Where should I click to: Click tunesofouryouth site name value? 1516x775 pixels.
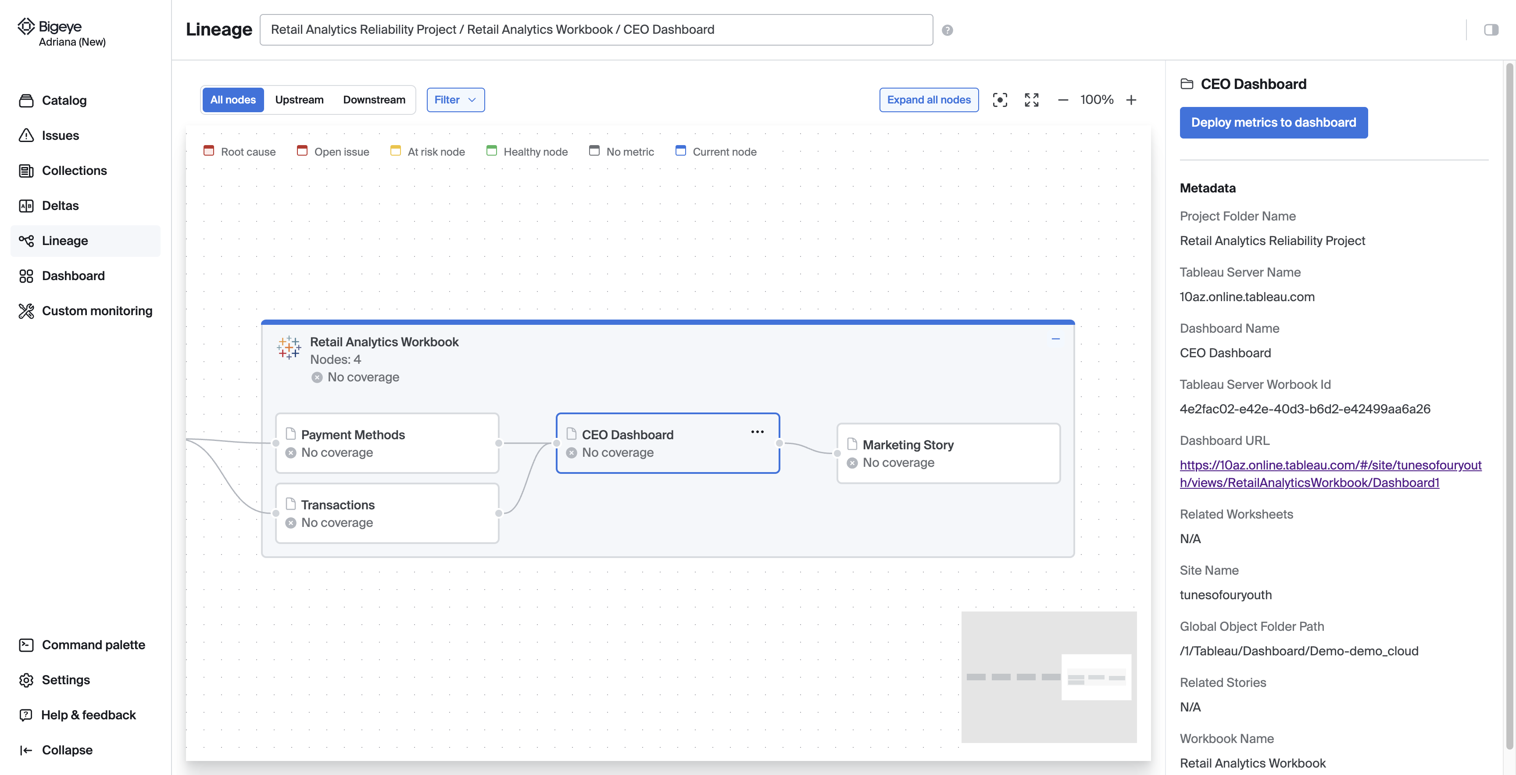[1225, 595]
